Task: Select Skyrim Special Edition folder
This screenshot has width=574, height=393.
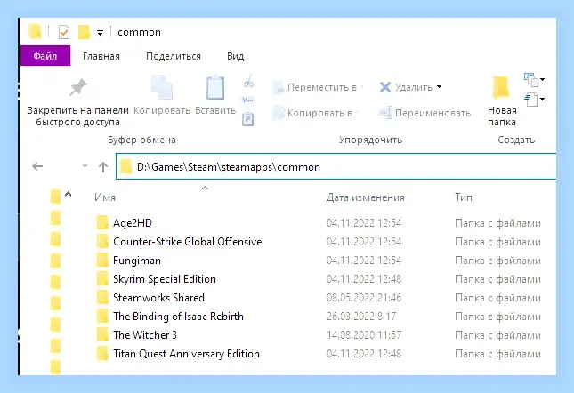Action: click(165, 279)
